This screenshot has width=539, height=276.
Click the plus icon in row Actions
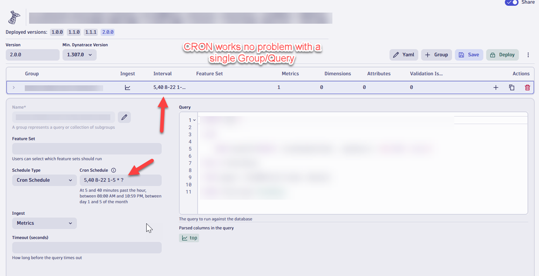(x=496, y=88)
